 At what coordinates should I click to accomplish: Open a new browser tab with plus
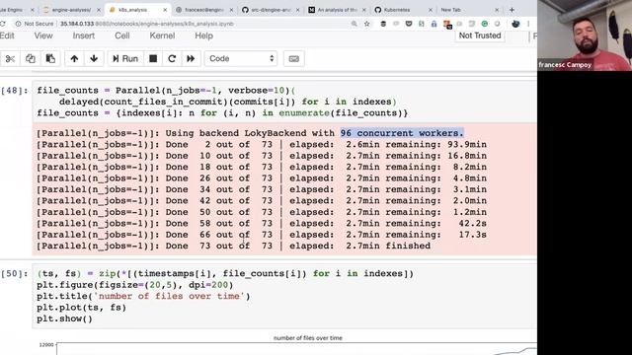click(512, 10)
